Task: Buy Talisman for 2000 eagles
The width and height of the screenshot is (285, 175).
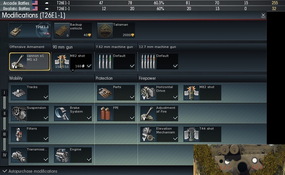Action: click(129, 35)
